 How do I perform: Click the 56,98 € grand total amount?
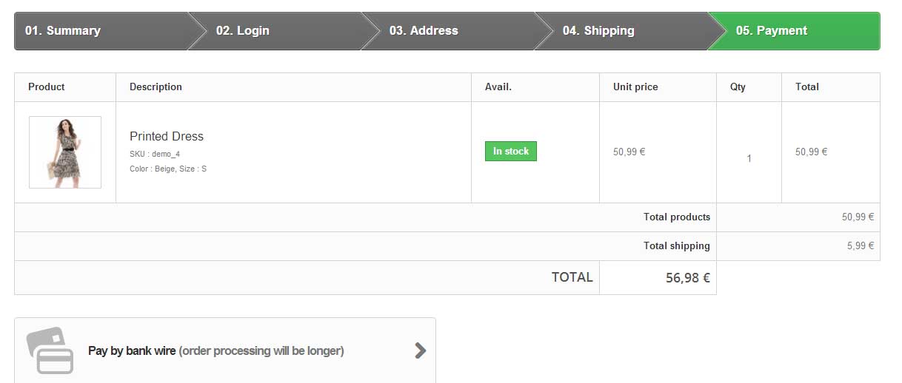point(687,278)
